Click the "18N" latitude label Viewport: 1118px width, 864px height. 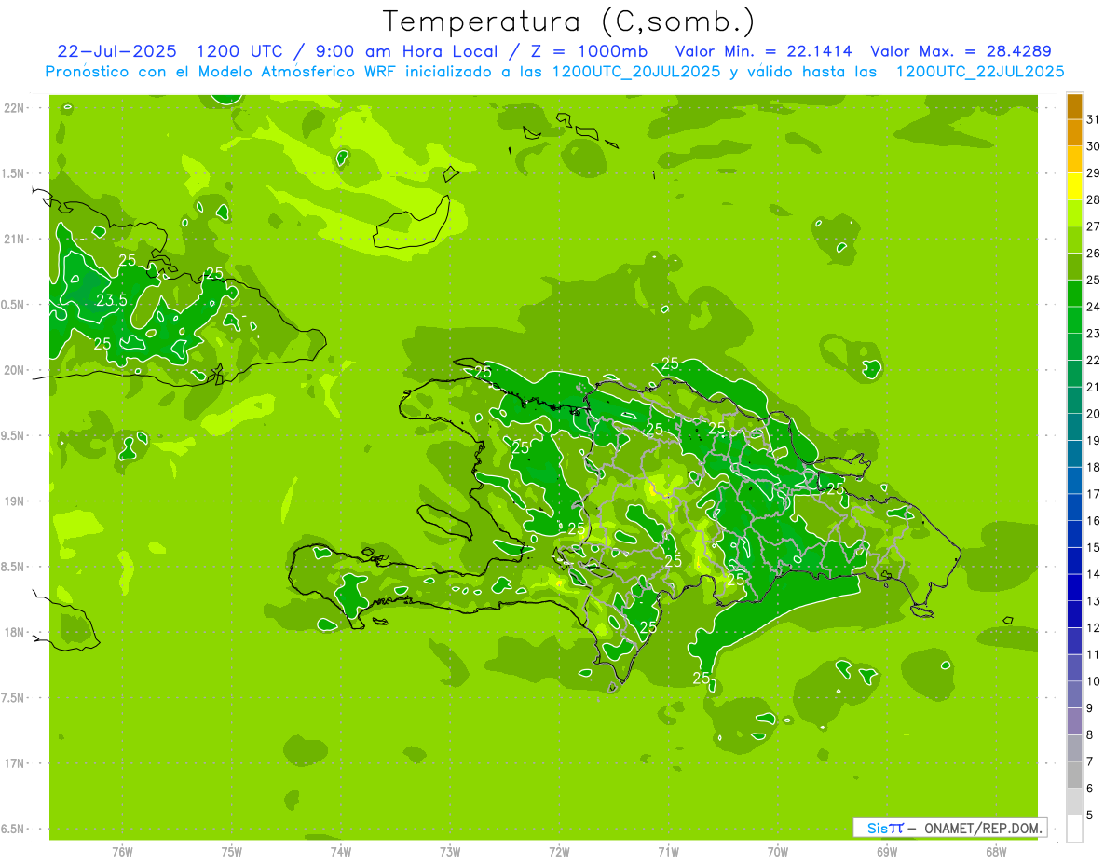(x=14, y=633)
